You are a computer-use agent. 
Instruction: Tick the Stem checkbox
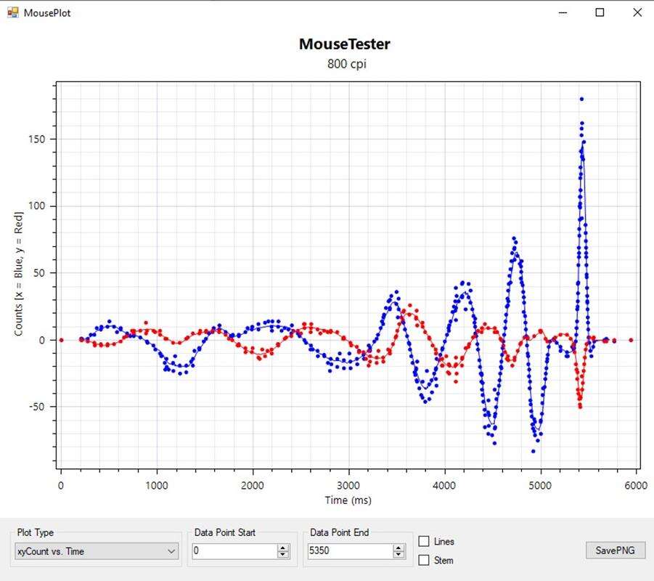click(425, 560)
